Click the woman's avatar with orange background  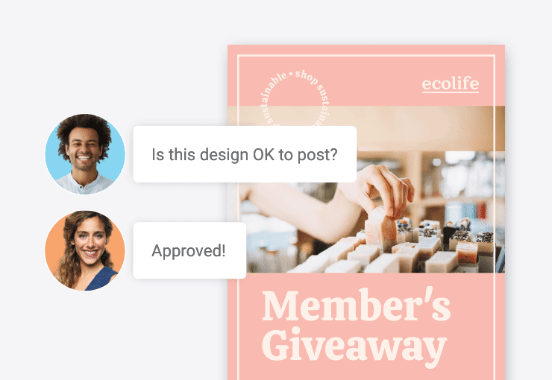pos(85,250)
